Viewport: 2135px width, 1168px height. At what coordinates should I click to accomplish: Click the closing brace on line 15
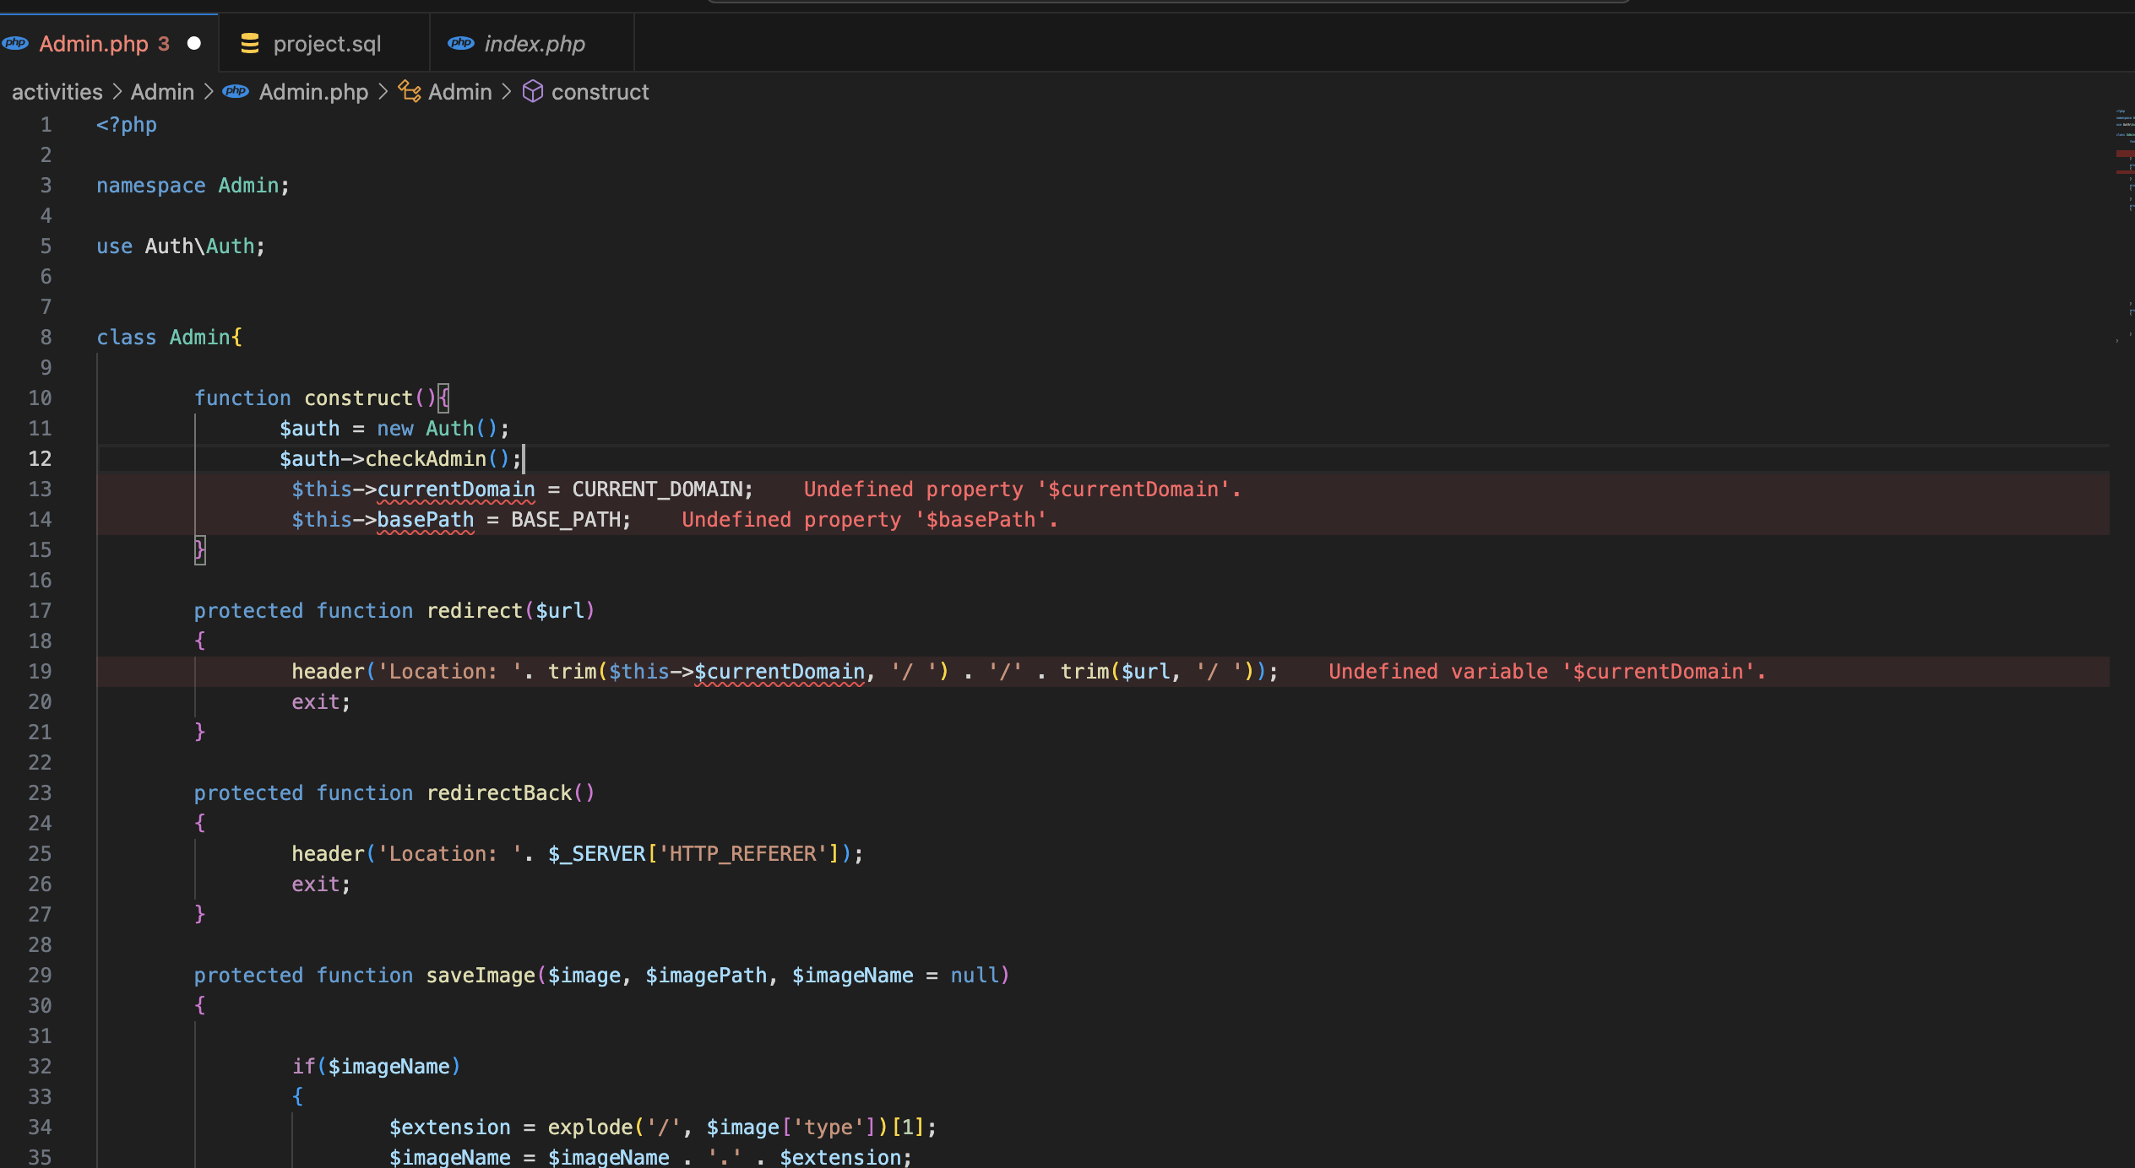(200, 550)
